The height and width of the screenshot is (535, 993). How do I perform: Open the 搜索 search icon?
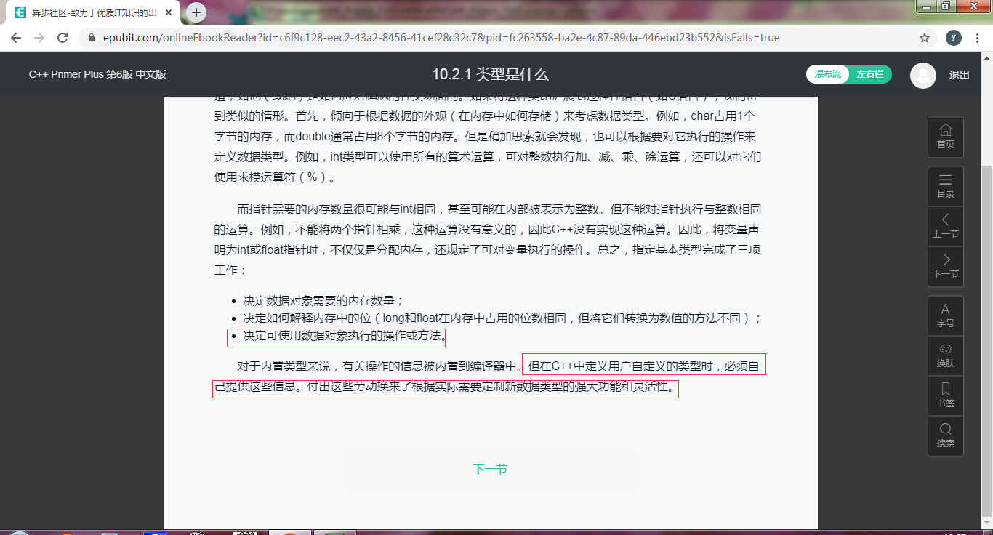pyautogui.click(x=945, y=435)
